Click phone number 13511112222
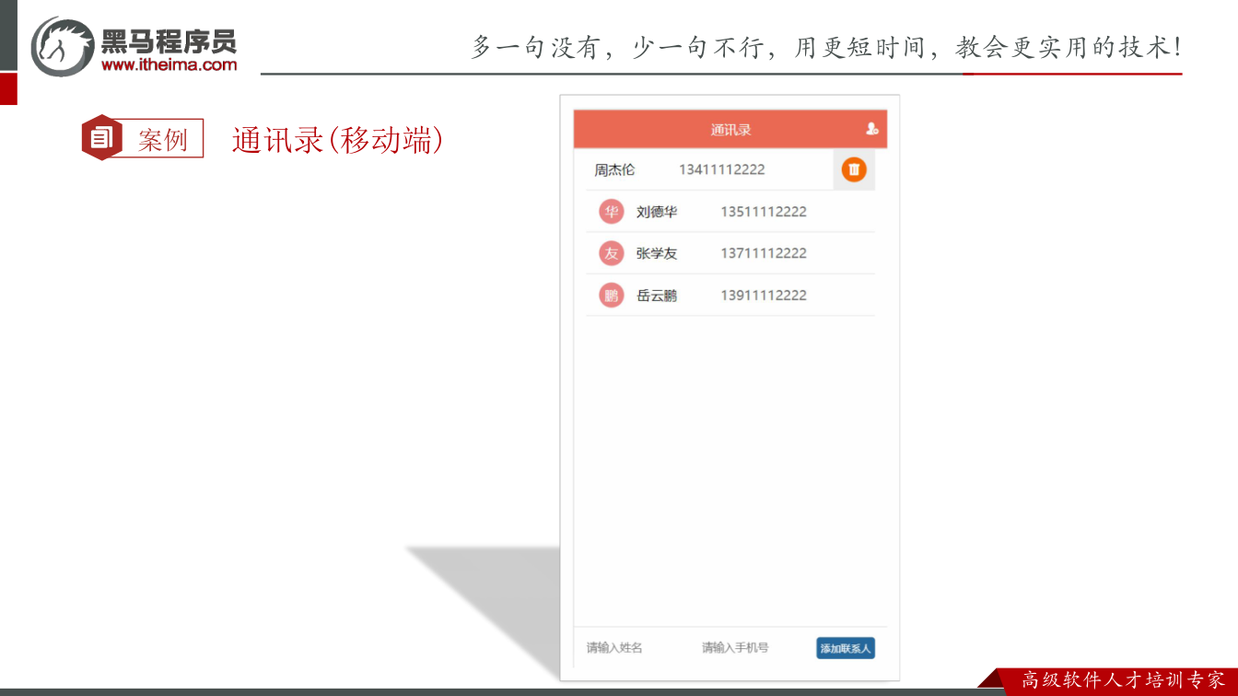This screenshot has height=696, width=1238. coord(764,212)
